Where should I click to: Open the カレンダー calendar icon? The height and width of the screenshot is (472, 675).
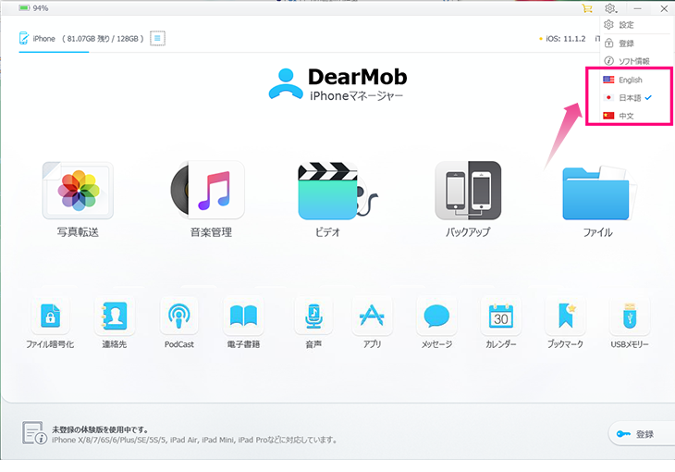click(500, 316)
